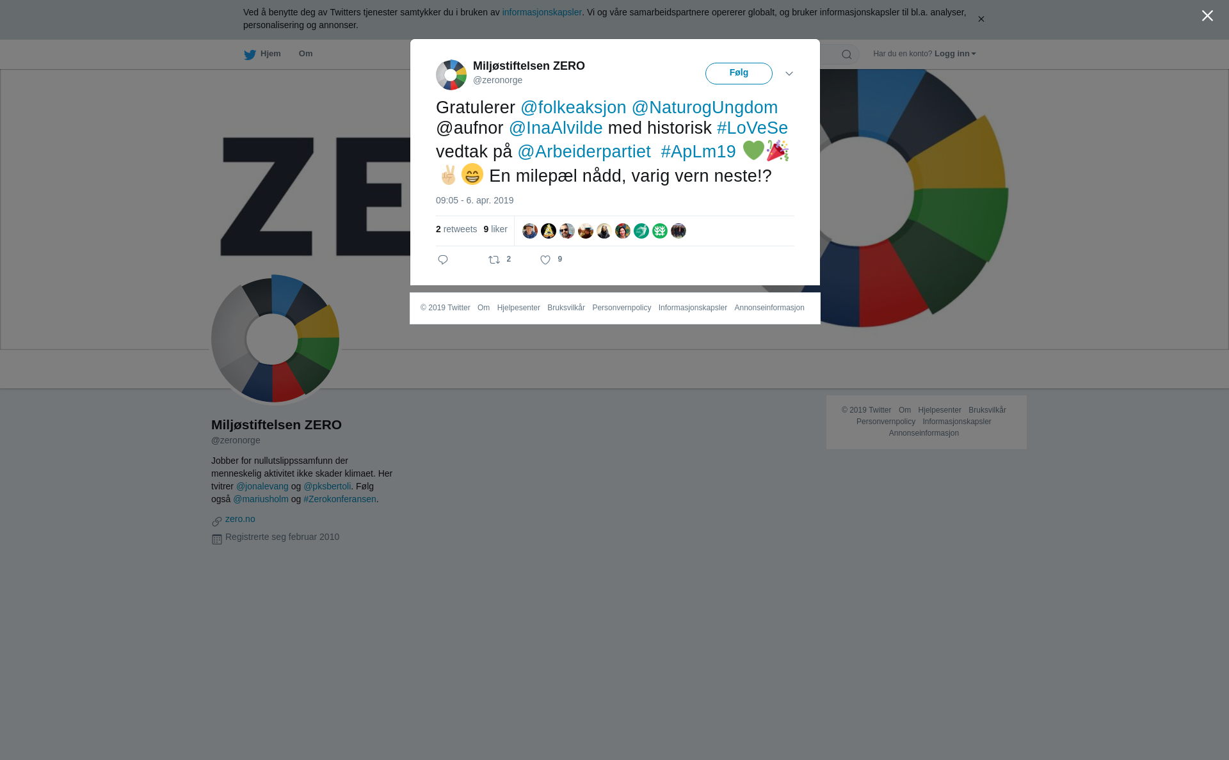This screenshot has width=1229, height=760.
Task: Click the reply speech bubble icon
Action: (x=443, y=260)
